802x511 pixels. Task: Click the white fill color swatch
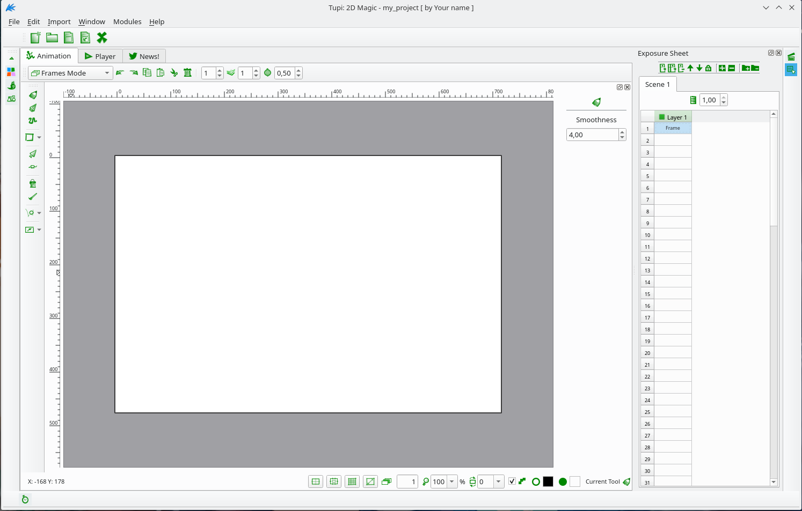click(x=575, y=482)
